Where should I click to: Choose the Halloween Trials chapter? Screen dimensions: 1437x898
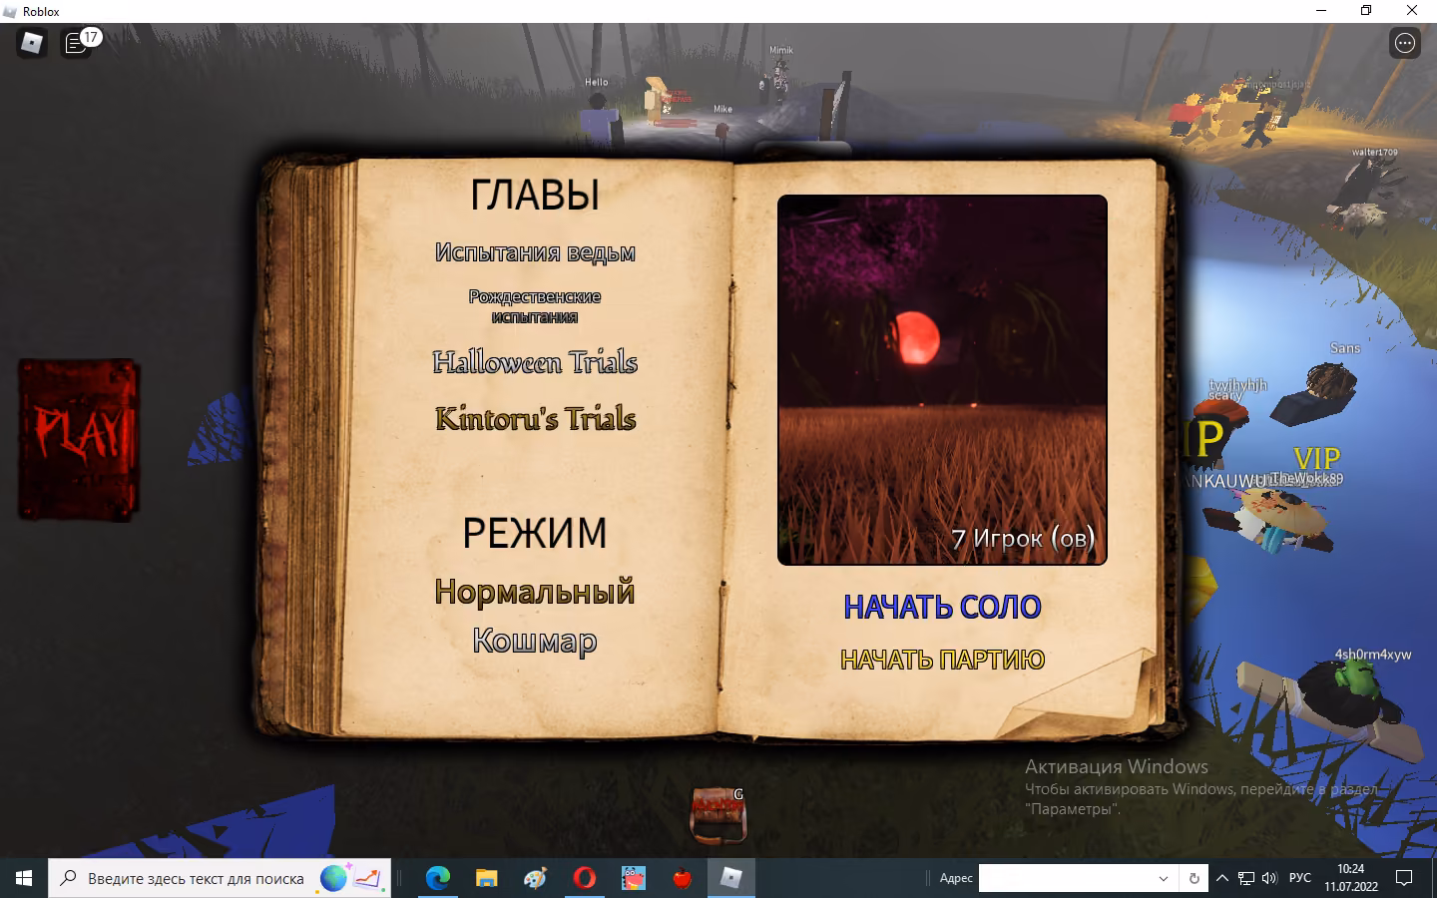pyautogui.click(x=535, y=362)
